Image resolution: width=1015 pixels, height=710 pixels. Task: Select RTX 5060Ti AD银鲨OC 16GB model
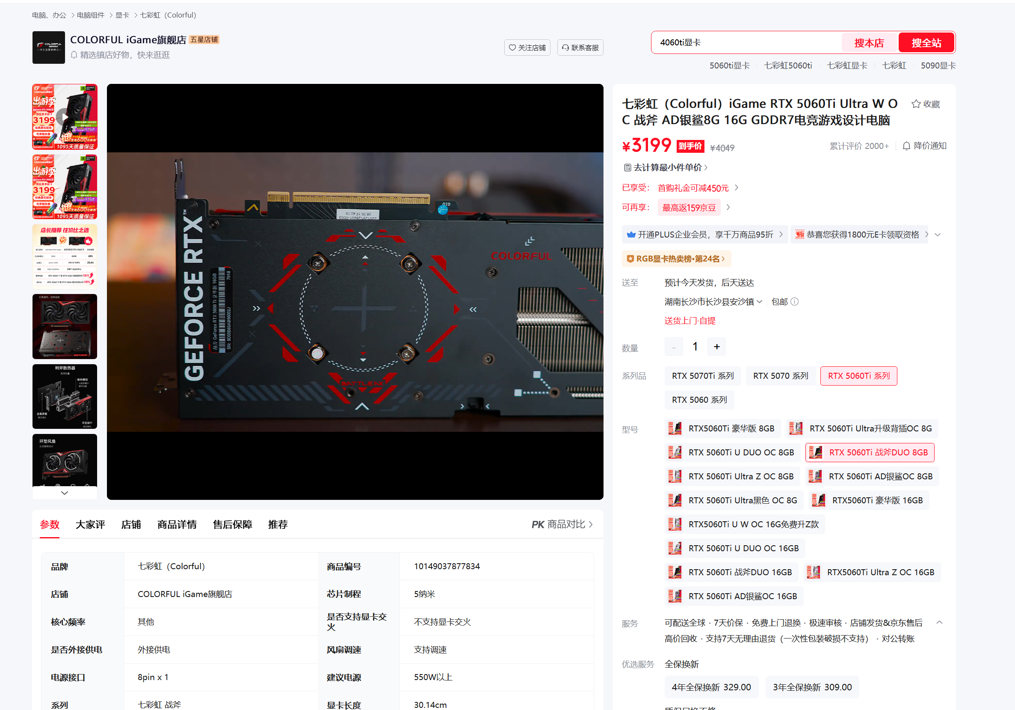coord(734,596)
